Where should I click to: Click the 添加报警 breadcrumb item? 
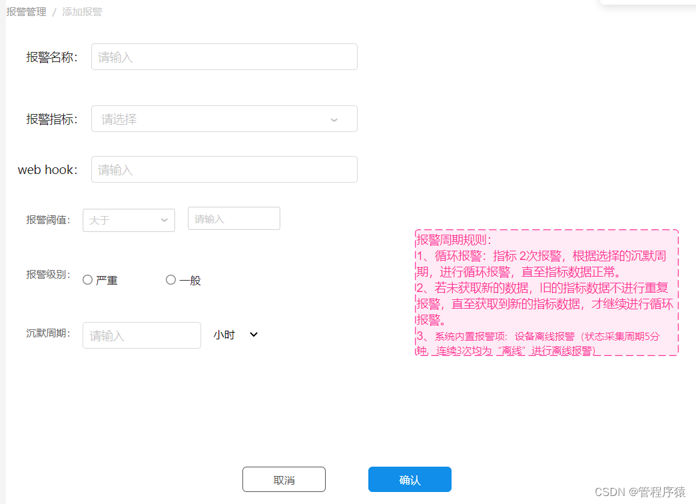pyautogui.click(x=82, y=11)
